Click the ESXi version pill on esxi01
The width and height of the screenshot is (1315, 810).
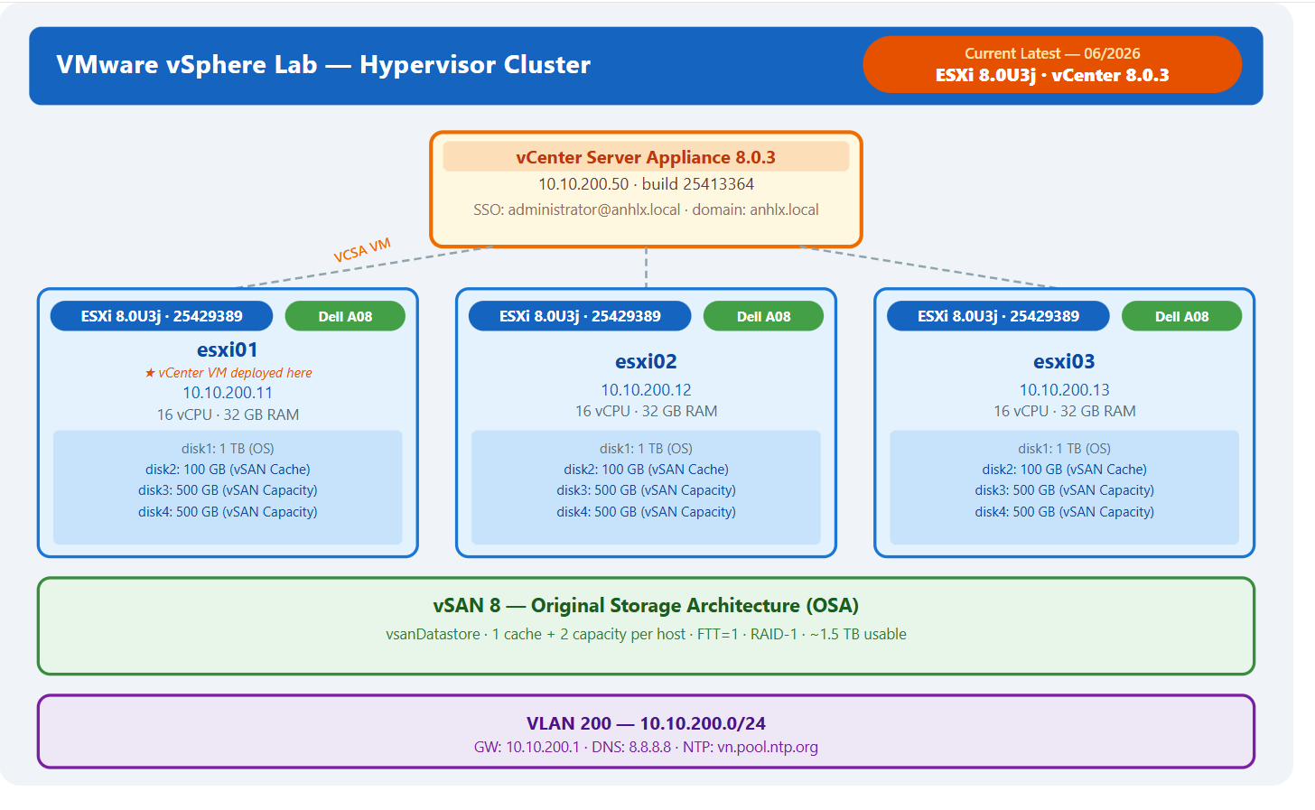pyautogui.click(x=162, y=316)
